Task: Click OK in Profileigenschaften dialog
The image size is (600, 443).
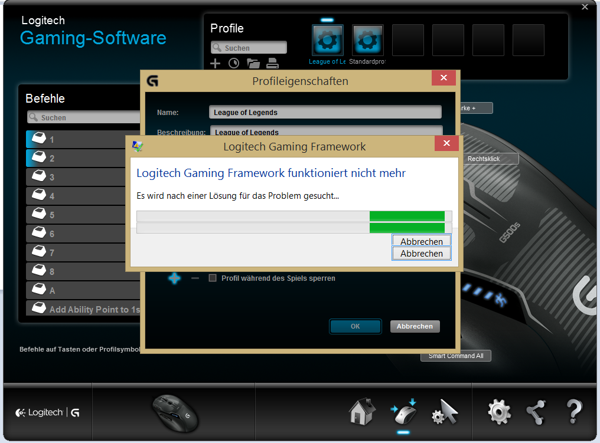Action: click(x=356, y=326)
